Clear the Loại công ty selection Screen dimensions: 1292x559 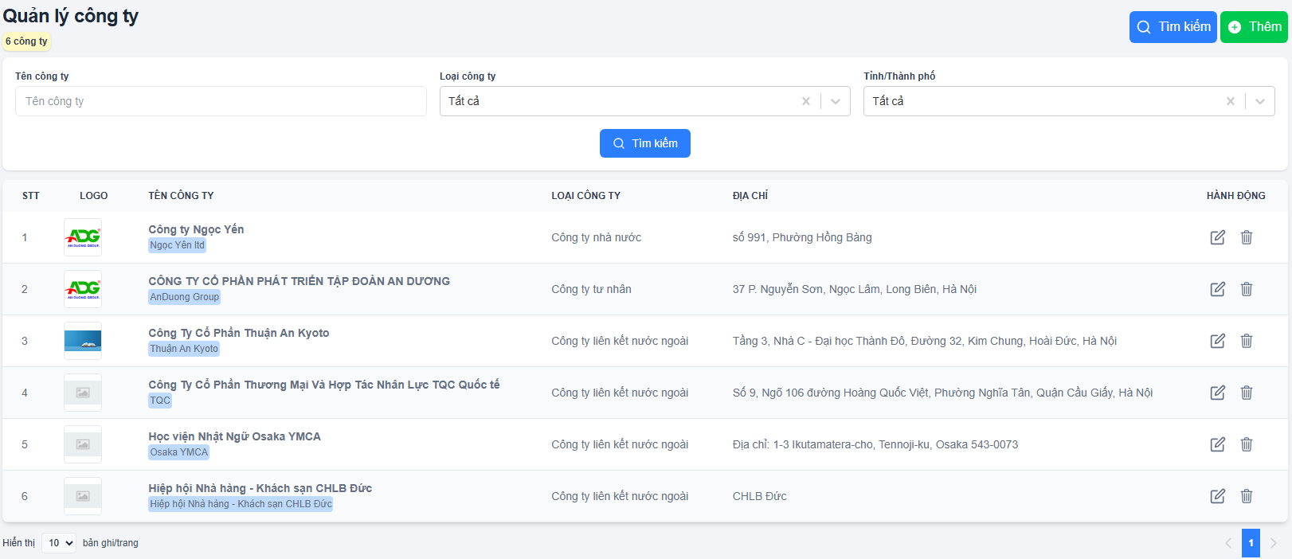click(805, 101)
